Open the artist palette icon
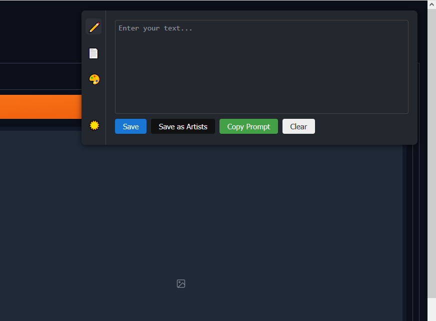Viewport: 436px width, 321px height. click(94, 79)
